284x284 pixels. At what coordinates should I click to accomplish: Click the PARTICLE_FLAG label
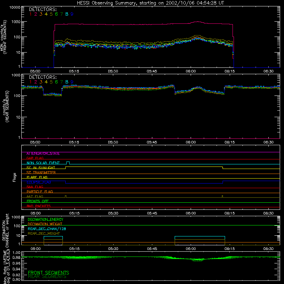[x=40, y=191]
